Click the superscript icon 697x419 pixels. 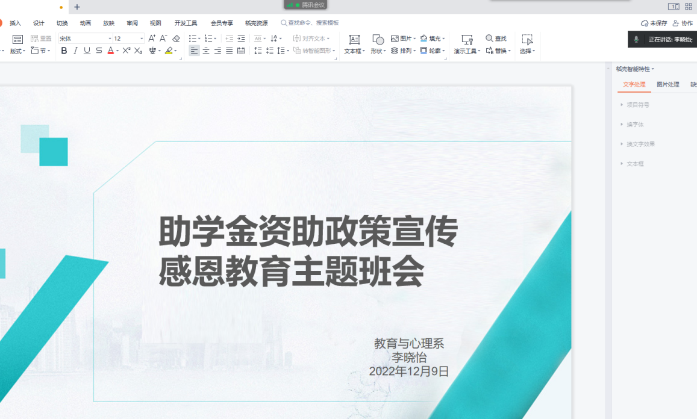click(126, 51)
